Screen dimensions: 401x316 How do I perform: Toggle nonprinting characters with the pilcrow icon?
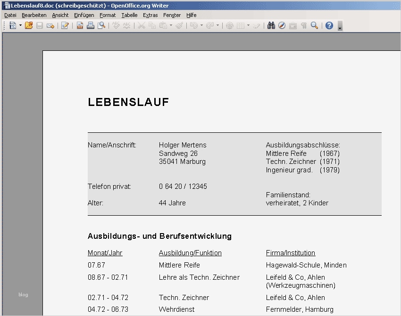pyautogui.click(x=303, y=25)
